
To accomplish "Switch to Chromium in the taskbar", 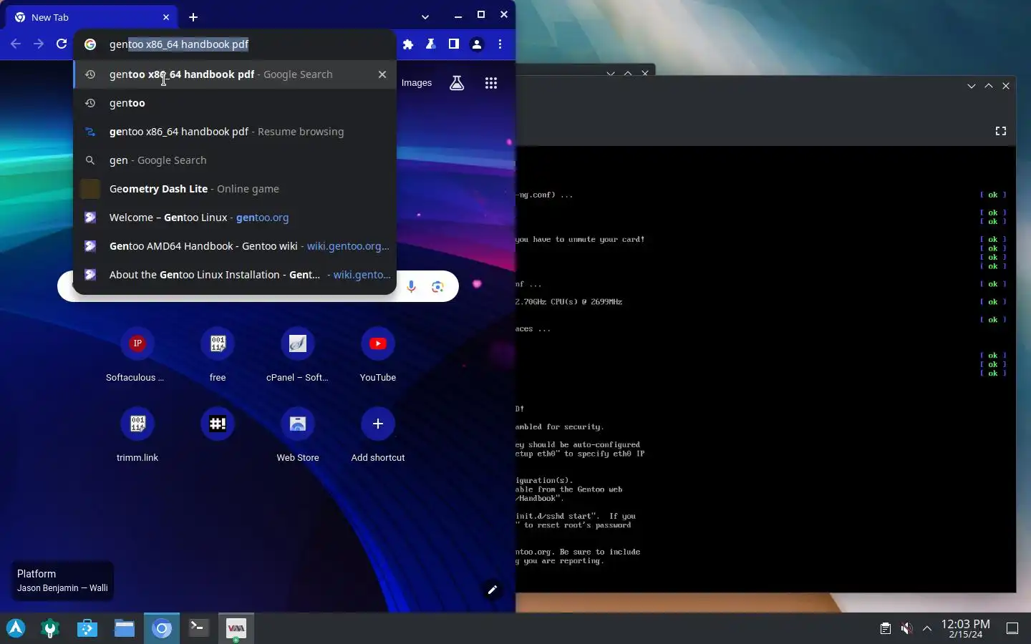I will 162,628.
